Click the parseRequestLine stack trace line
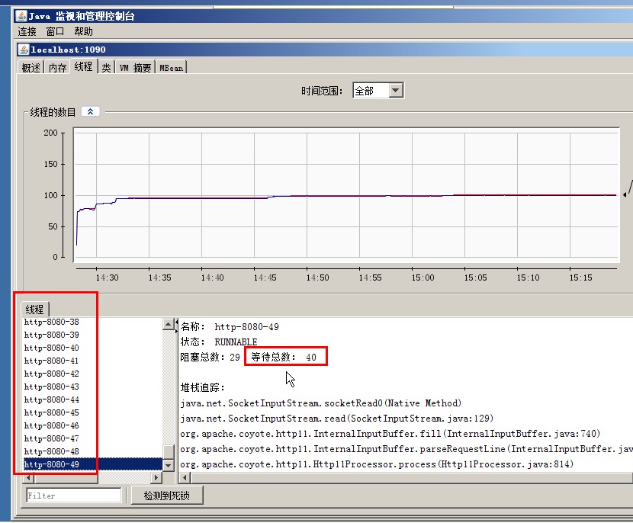633x523 pixels. (x=406, y=449)
